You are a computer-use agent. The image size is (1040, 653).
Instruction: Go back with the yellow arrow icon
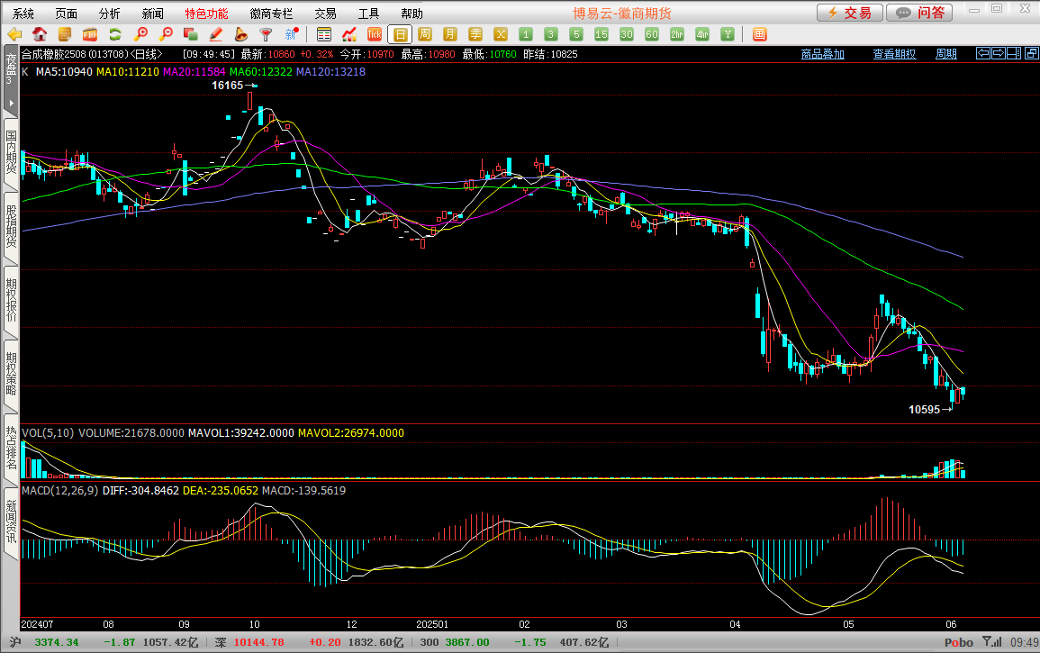coord(14,34)
